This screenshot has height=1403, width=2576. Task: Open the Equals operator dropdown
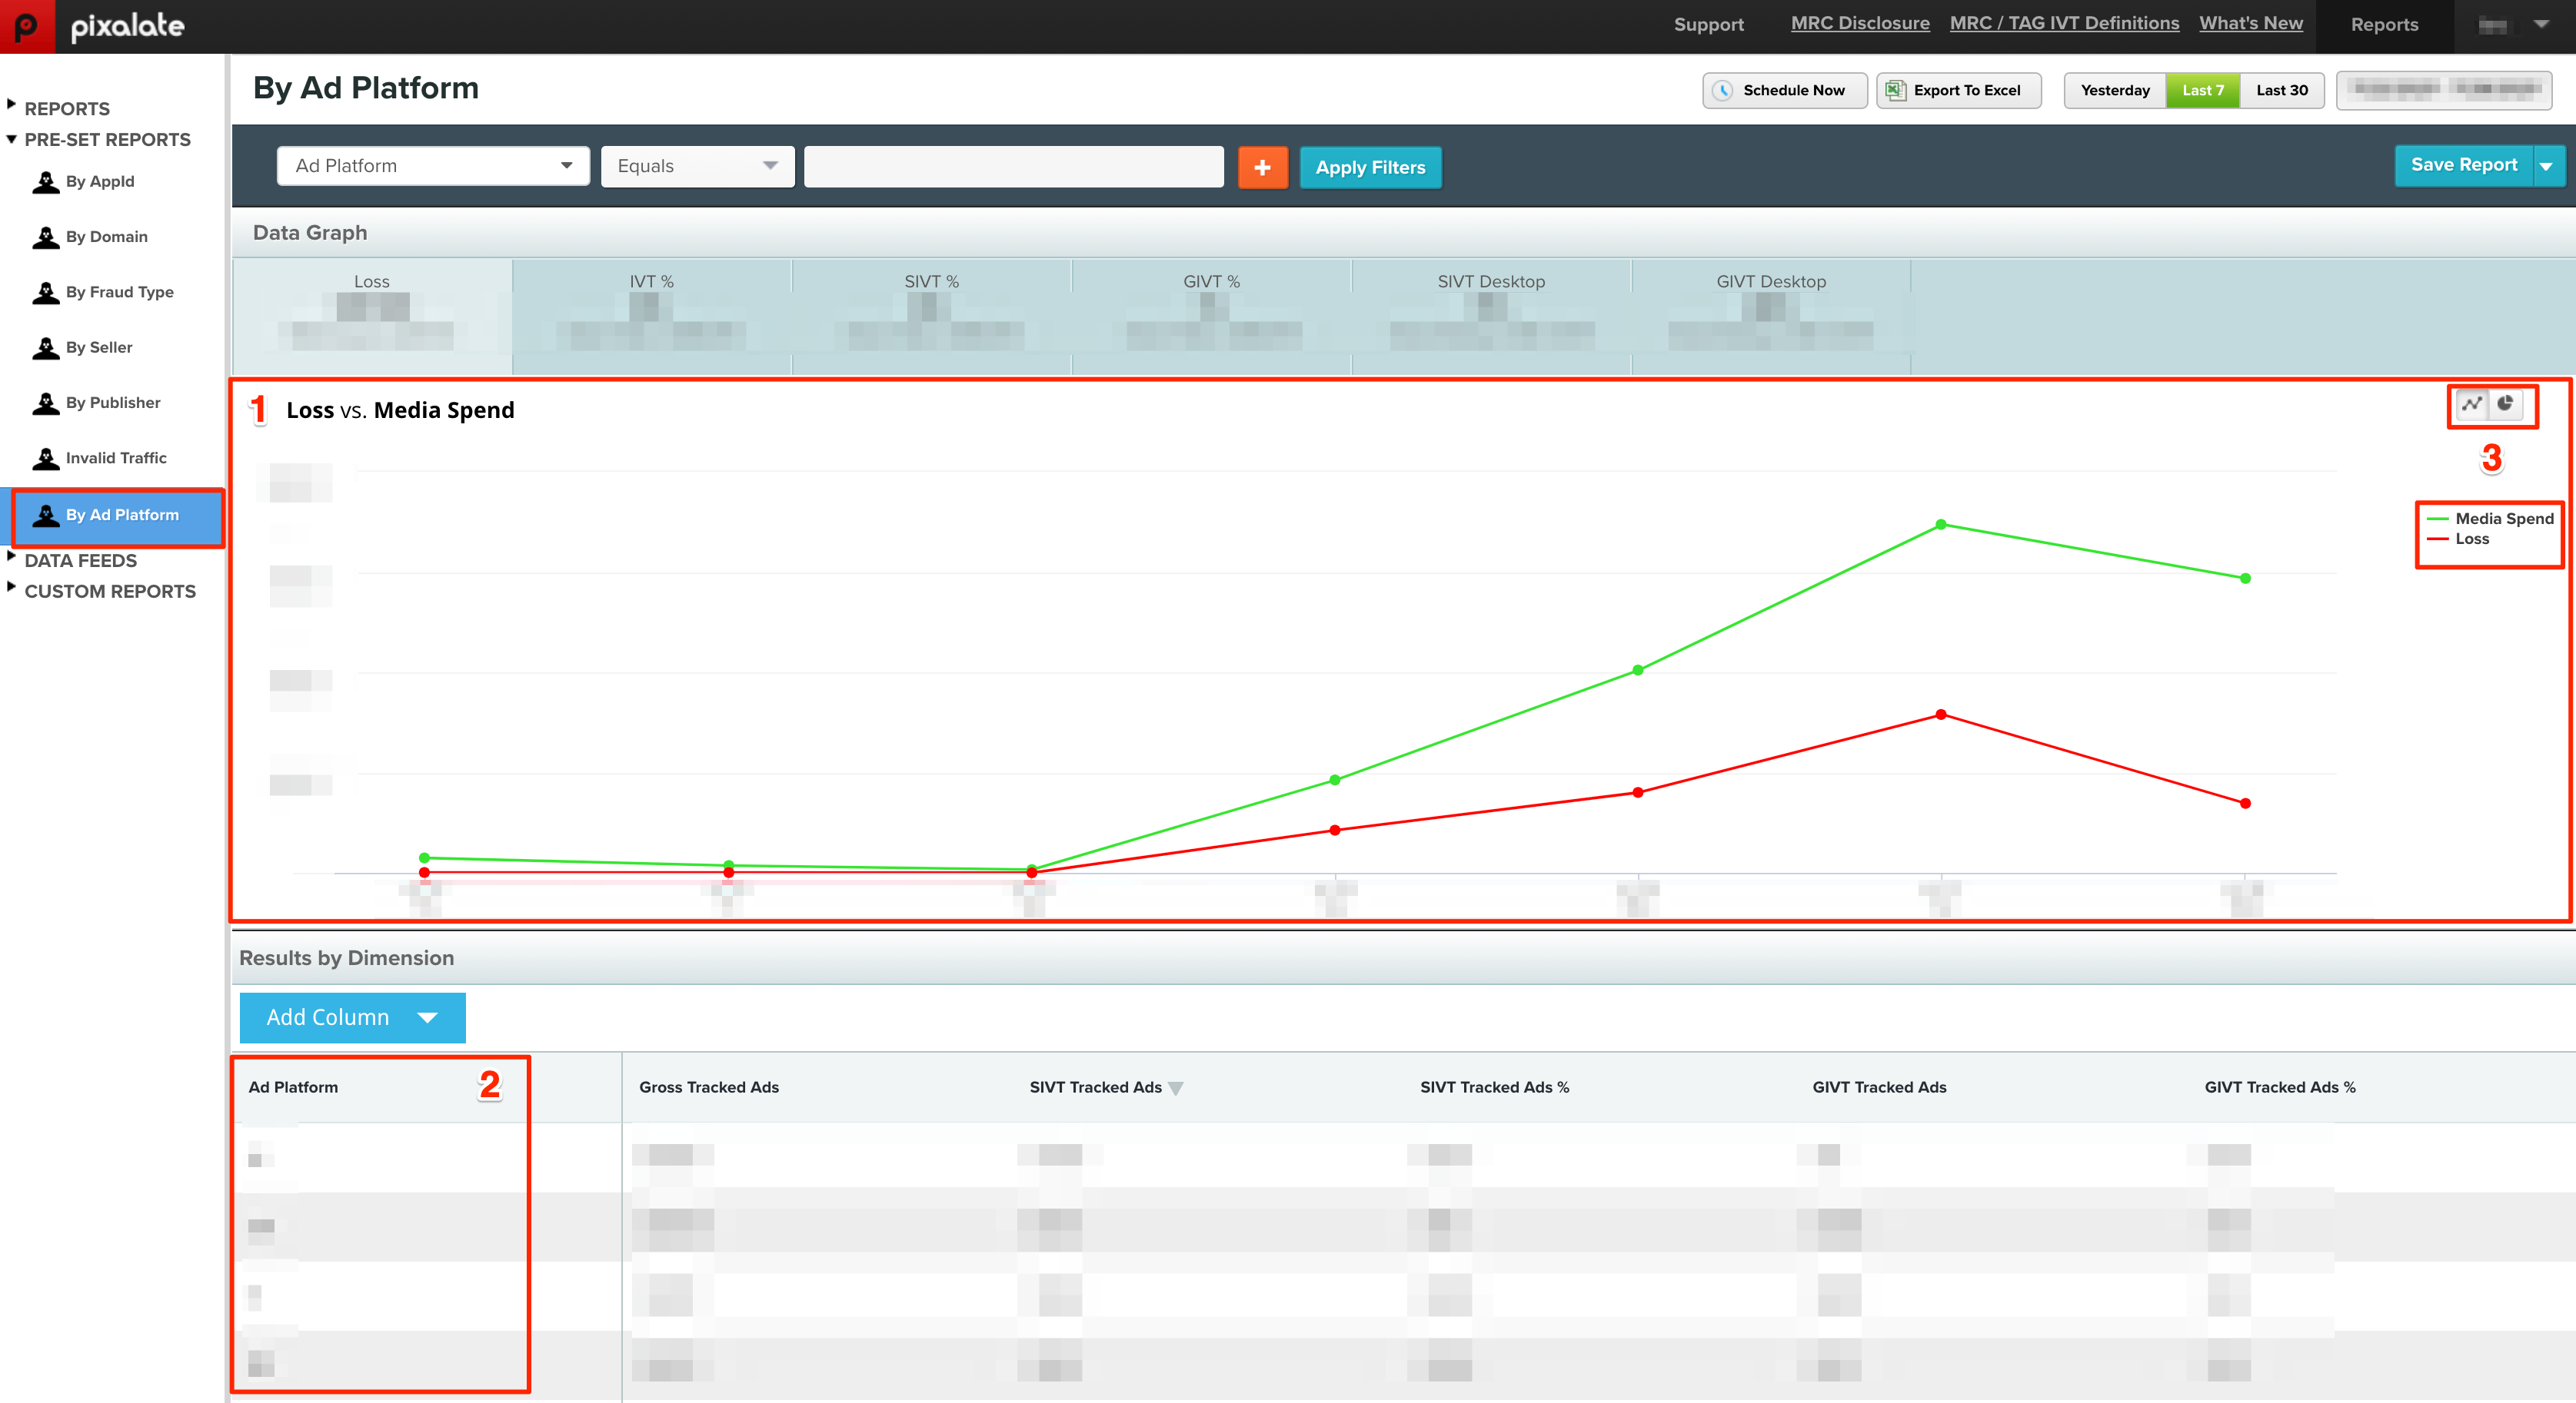698,166
